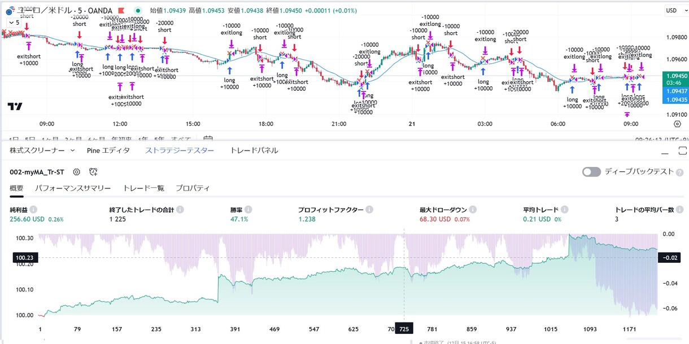Click the date label 21 on time axis
The height and width of the screenshot is (344, 689).
point(412,124)
